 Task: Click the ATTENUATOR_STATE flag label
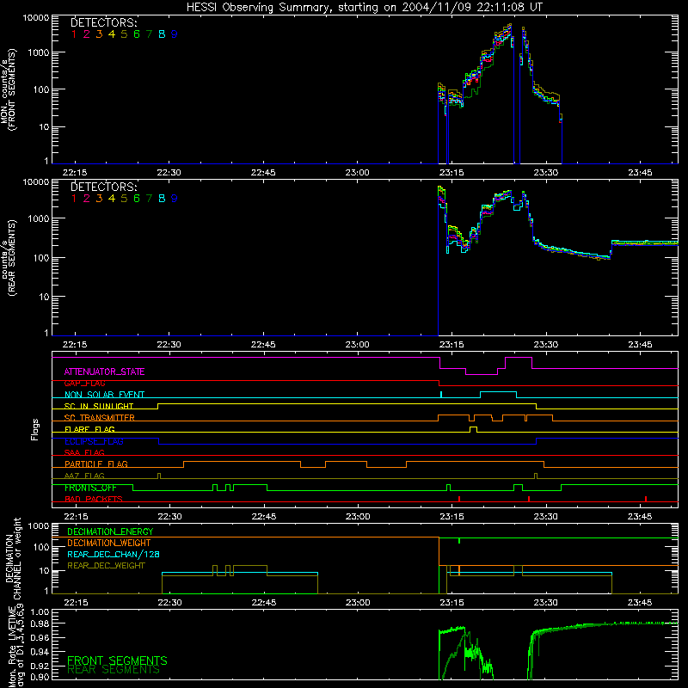pos(104,372)
